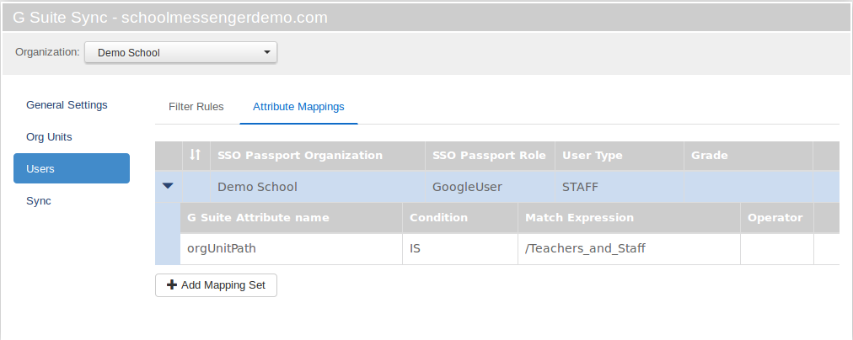Select the IS condition cell
Image resolution: width=853 pixels, height=340 pixels.
click(460, 249)
